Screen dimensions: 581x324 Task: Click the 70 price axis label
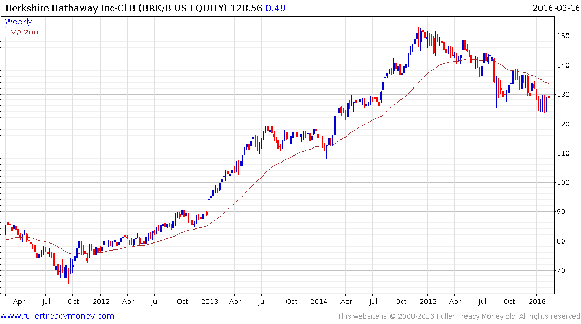pyautogui.click(x=561, y=271)
